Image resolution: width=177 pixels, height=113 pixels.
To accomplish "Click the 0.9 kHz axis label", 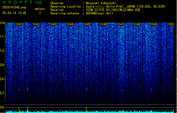I will pos(2,65).
